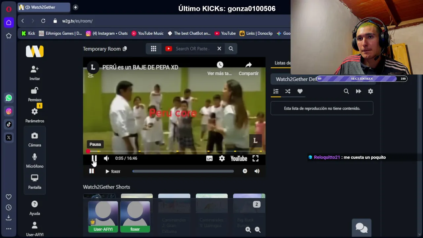Image resolution: width=423 pixels, height=238 pixels.
Task: Skip to next playlist item
Action: [359, 91]
